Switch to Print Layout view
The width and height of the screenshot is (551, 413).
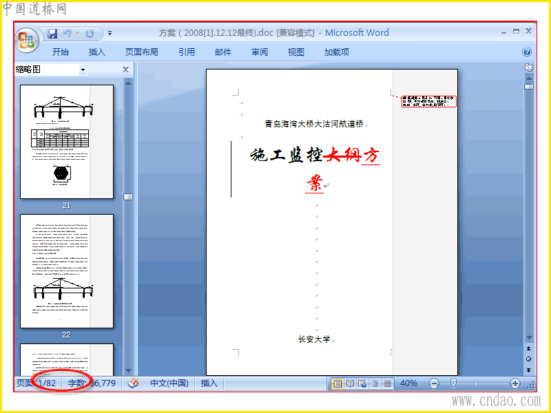(337, 383)
